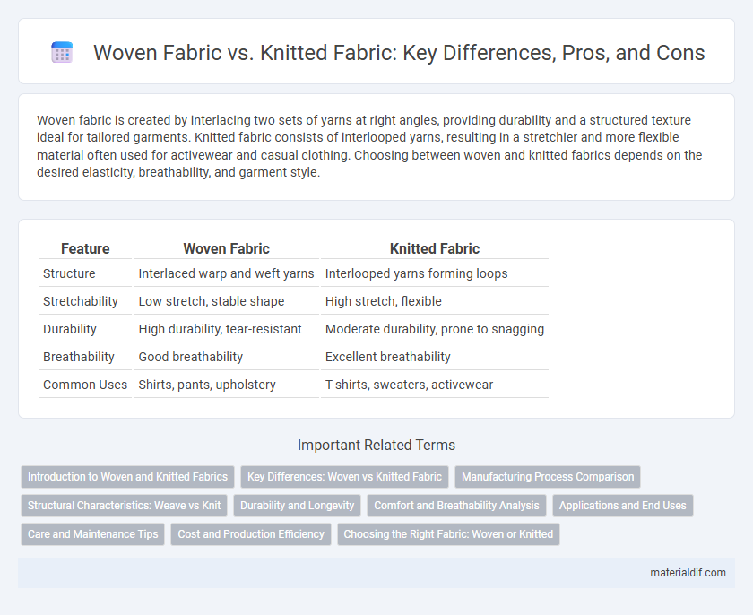The height and width of the screenshot is (615, 753).
Task: Select the Stretchability row label
Action: click(80, 301)
